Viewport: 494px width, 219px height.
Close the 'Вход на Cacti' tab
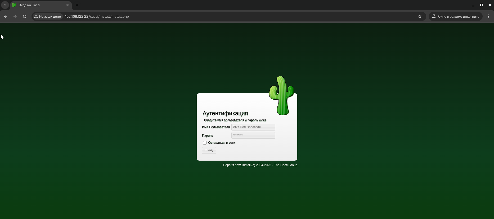(68, 5)
